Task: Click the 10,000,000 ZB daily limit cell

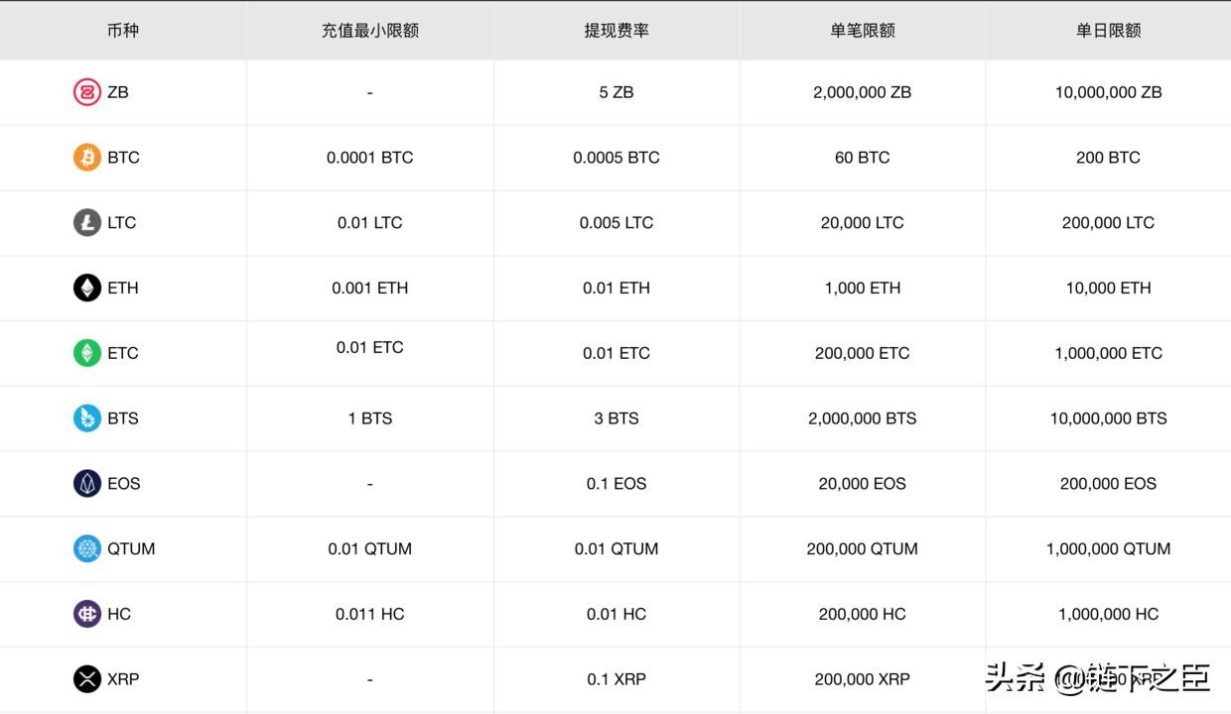Action: pos(1108,92)
